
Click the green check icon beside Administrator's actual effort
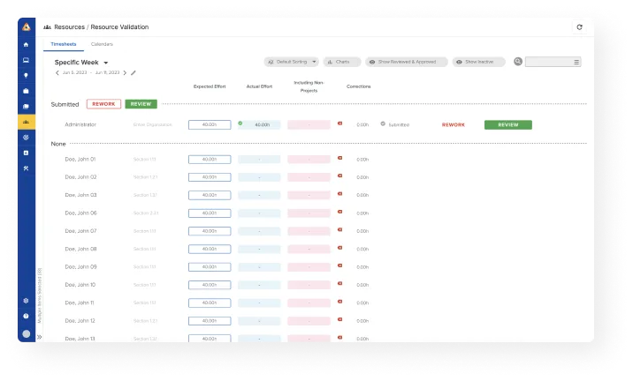click(x=240, y=123)
